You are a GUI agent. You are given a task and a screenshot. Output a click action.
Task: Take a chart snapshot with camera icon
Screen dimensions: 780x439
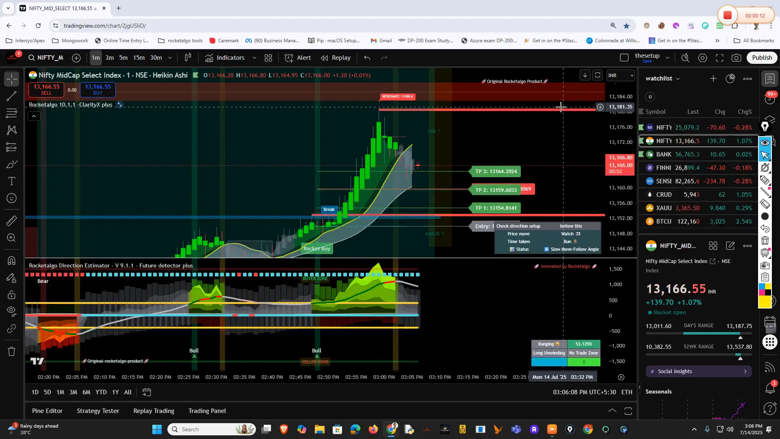tap(736, 58)
